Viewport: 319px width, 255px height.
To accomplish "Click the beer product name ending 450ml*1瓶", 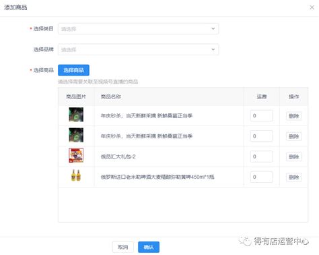I will pos(157,177).
